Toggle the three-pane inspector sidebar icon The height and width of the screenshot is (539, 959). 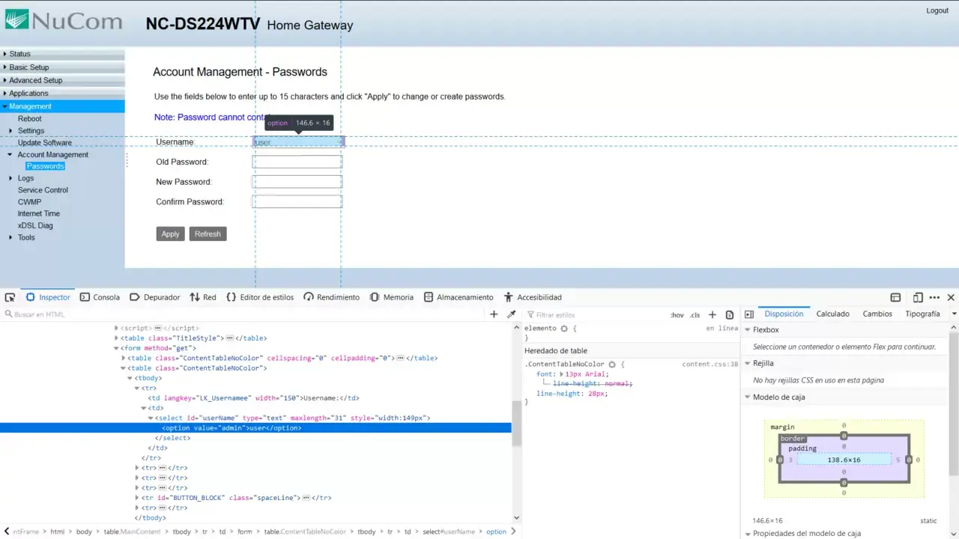point(749,314)
